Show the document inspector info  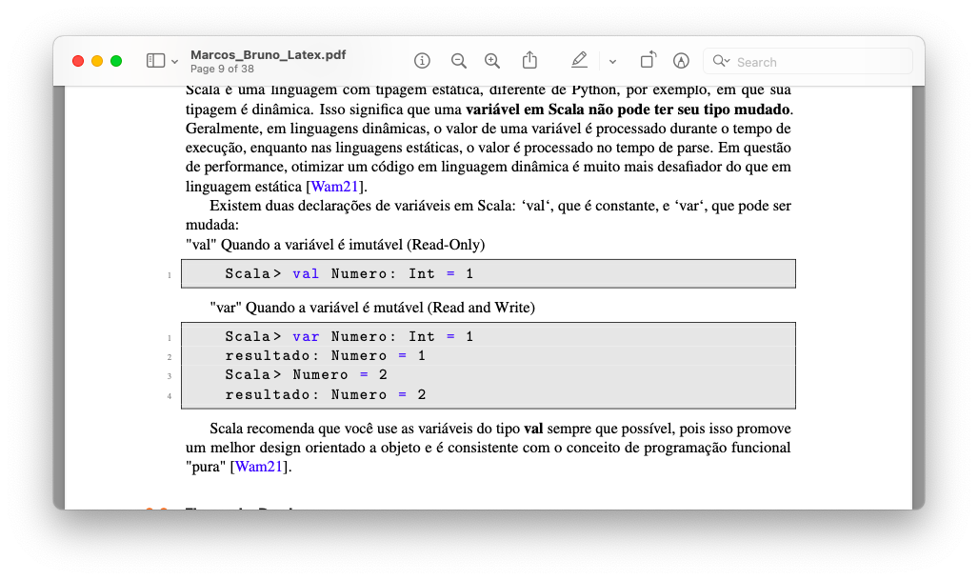click(422, 61)
